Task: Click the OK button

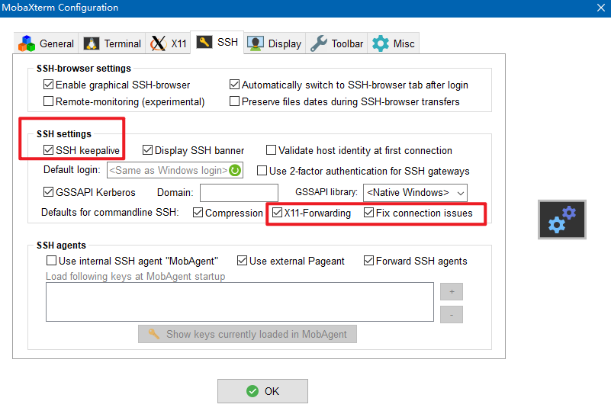Action: (262, 391)
